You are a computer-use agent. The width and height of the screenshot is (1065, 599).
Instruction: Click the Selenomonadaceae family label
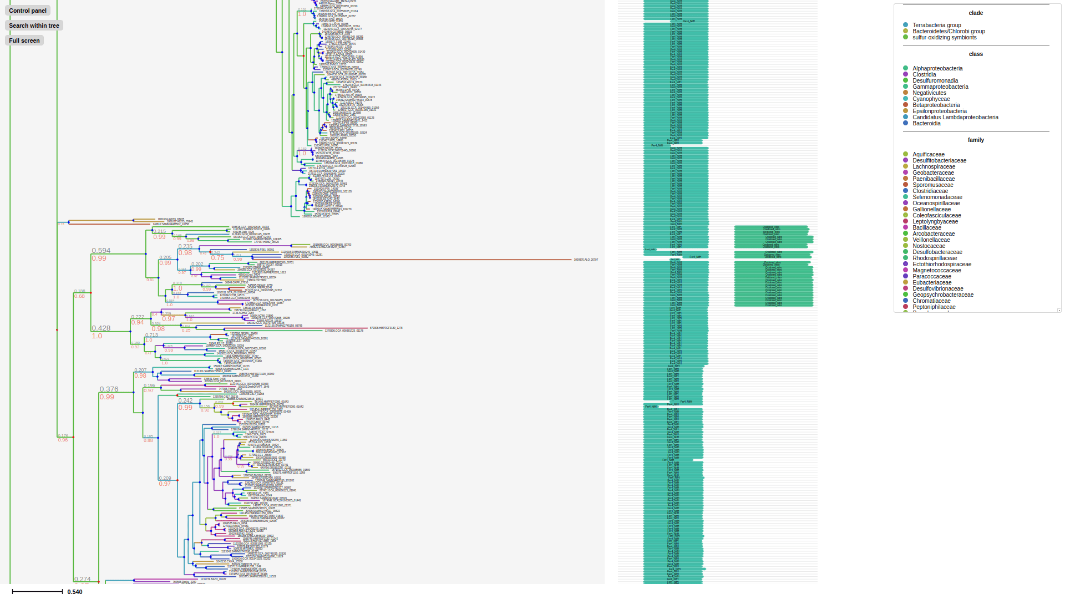937,197
